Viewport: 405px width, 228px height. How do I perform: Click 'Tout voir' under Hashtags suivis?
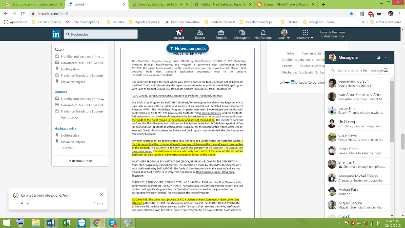67,148
